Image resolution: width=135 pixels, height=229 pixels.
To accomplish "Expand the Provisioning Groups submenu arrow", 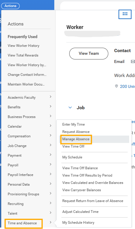I will pos(50,193).
